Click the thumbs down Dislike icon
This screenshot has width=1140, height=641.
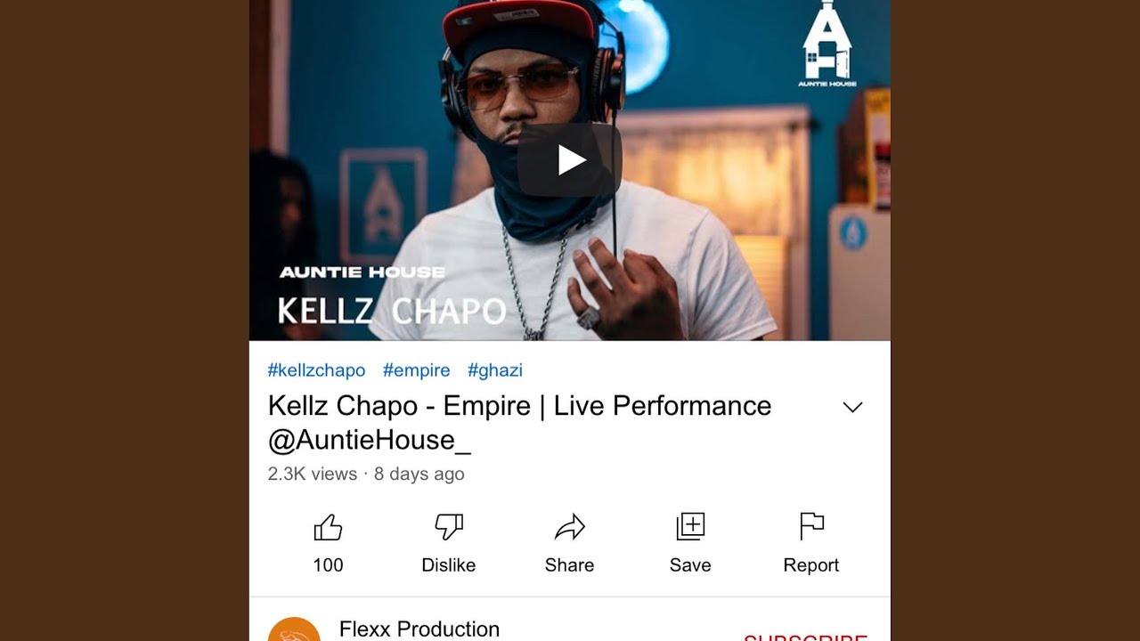[449, 528]
